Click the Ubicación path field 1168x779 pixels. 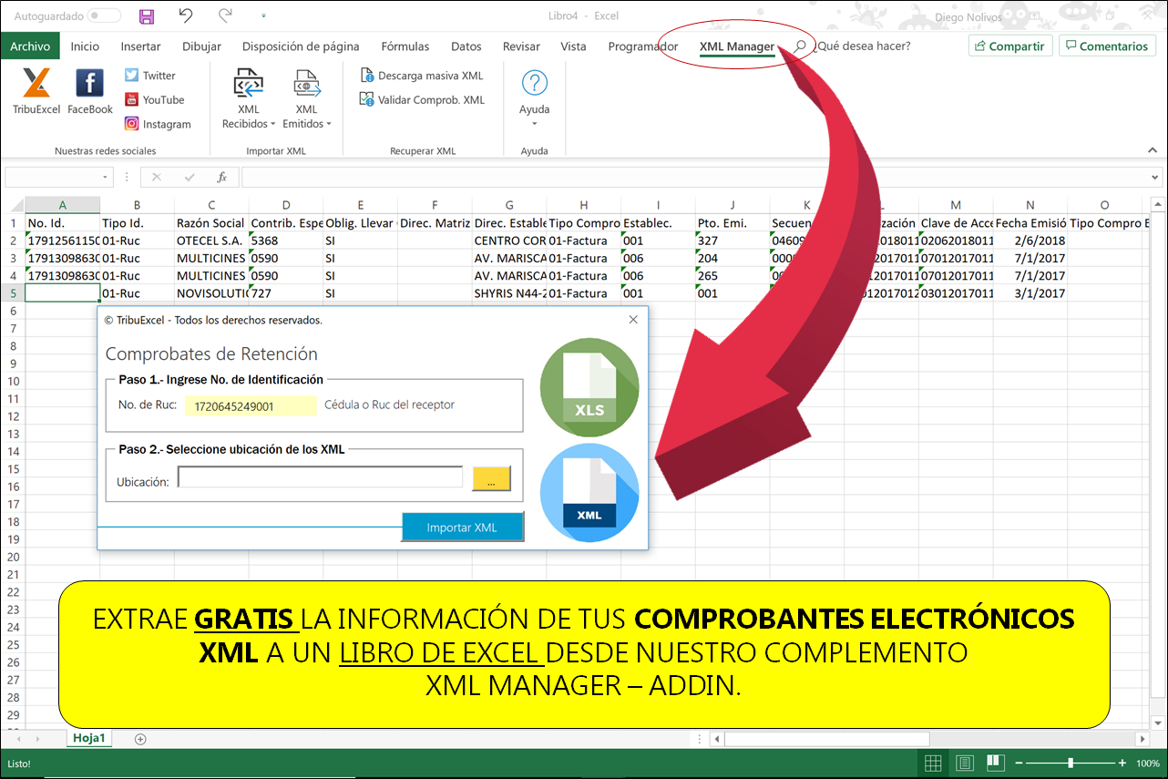321,477
